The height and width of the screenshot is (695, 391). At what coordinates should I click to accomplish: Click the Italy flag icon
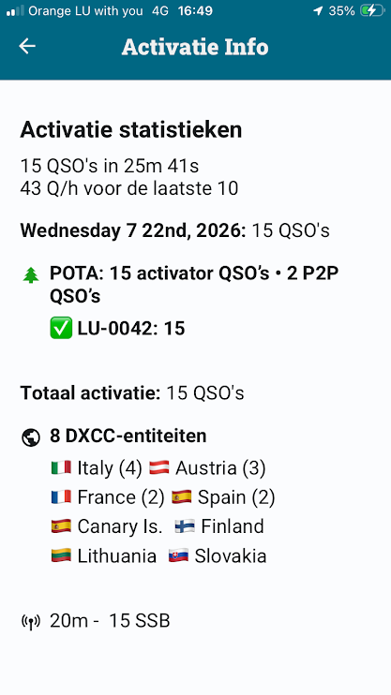(x=61, y=467)
